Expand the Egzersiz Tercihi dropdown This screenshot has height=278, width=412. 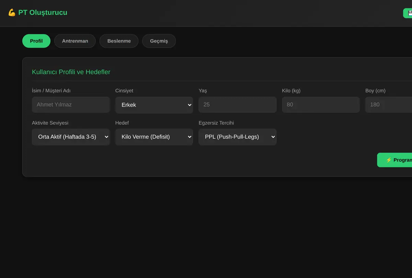[238, 137]
